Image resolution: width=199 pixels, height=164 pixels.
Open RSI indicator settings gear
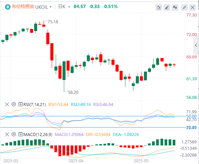click(14, 104)
